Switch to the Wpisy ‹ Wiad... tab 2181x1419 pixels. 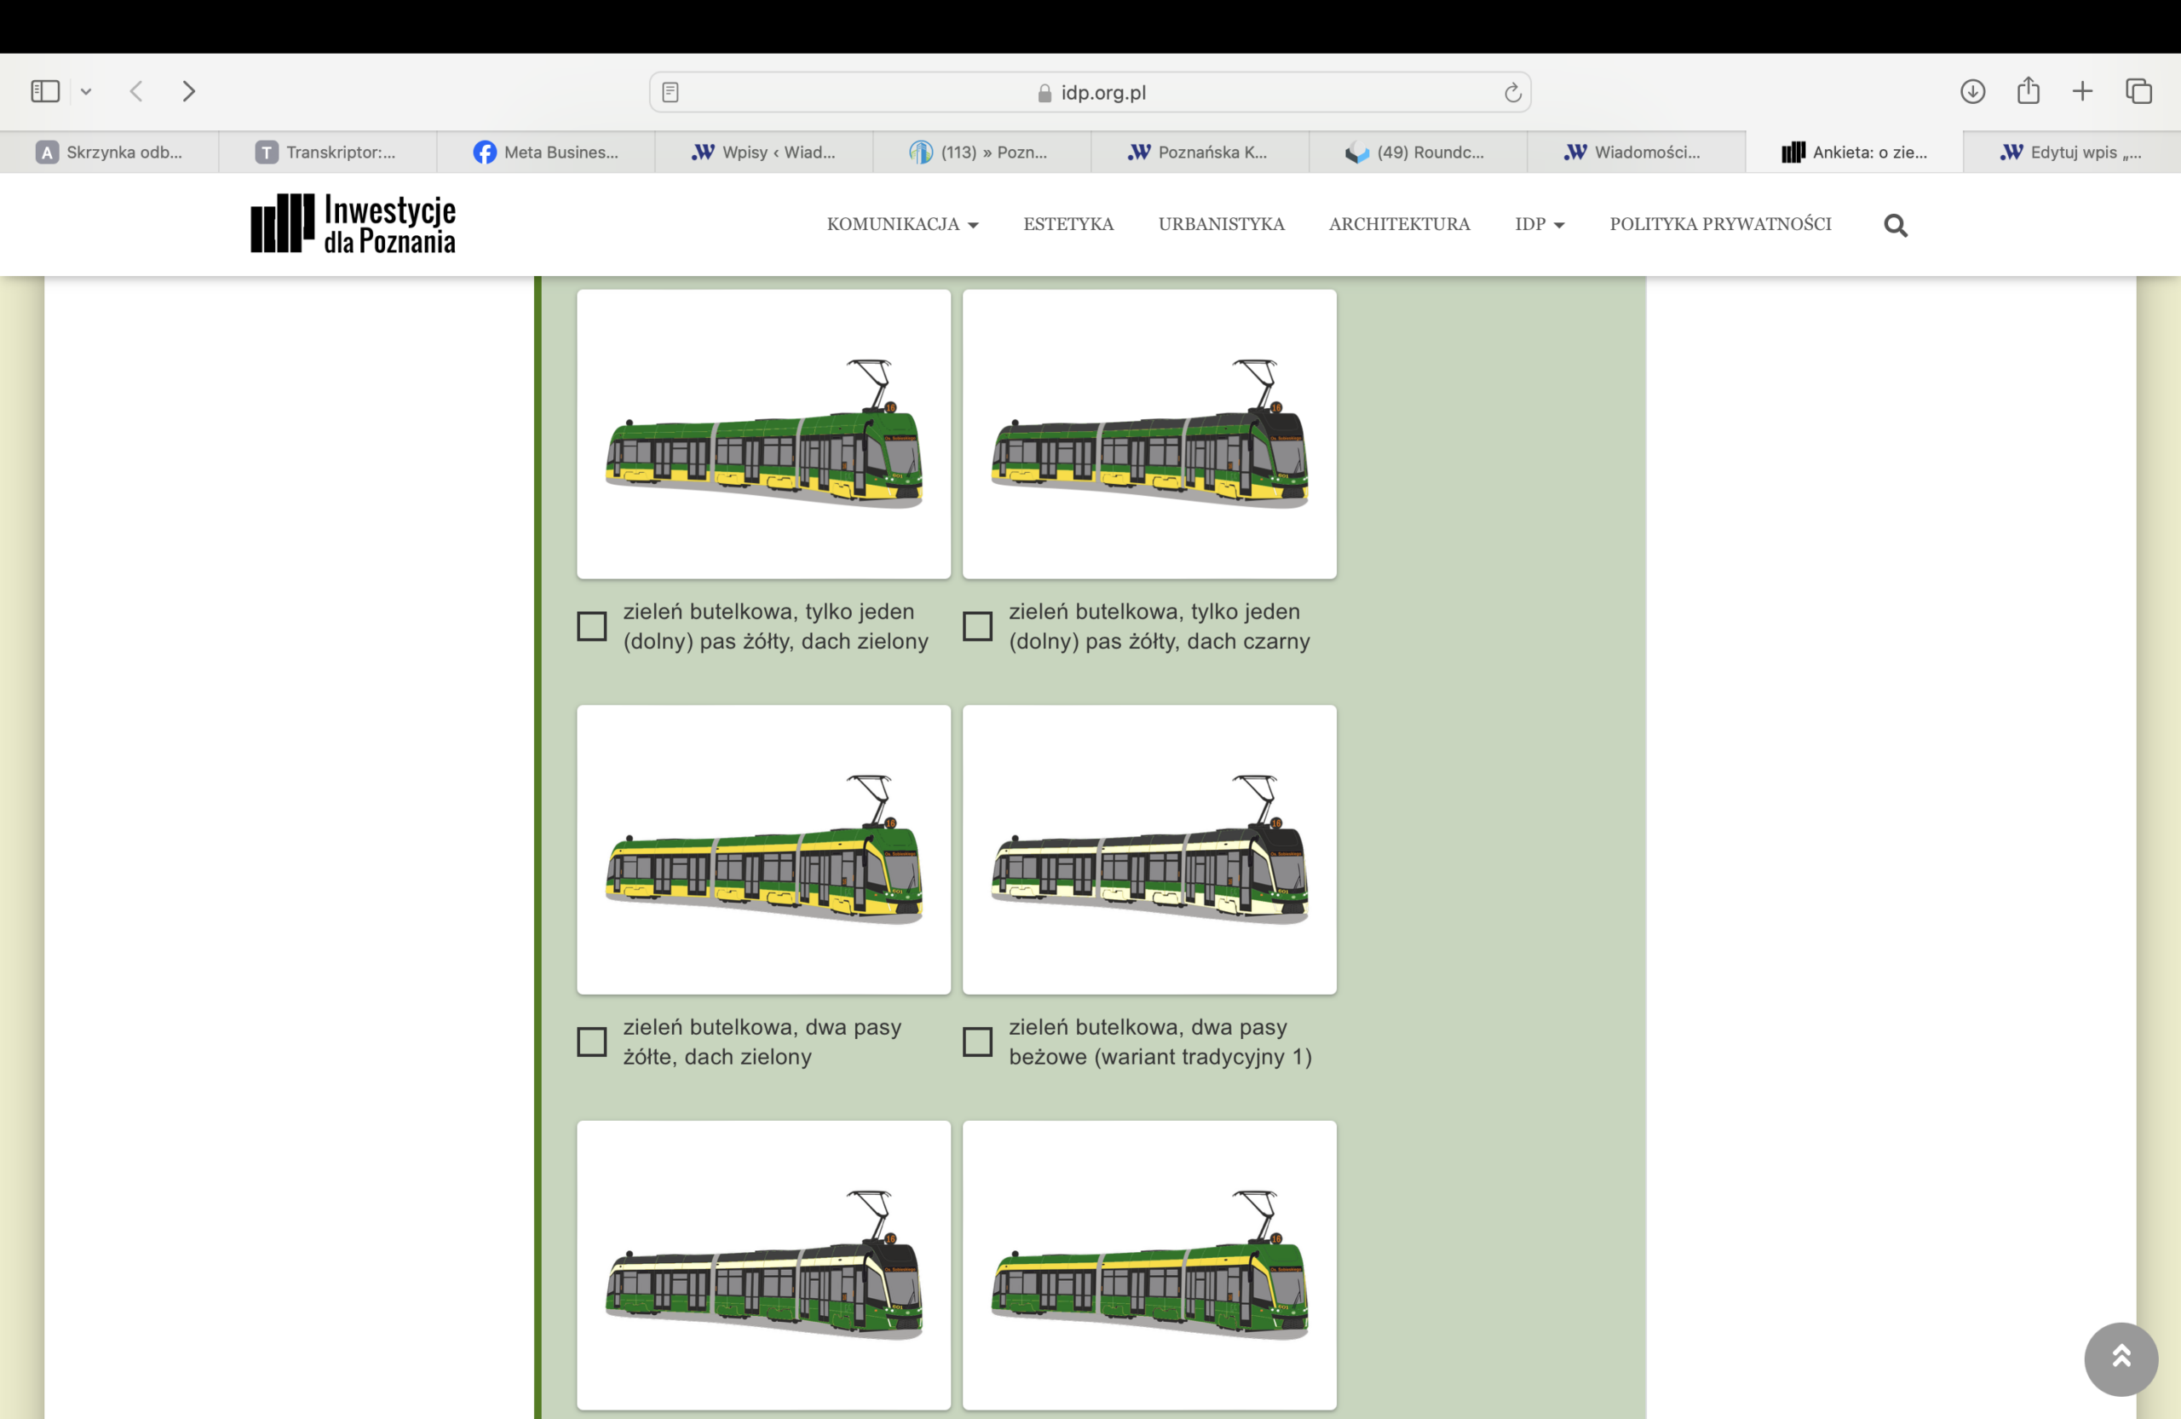point(763,153)
